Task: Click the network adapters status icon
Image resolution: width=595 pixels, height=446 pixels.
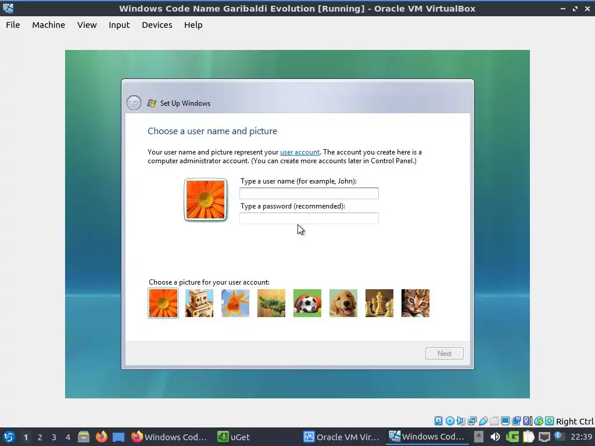Action: coord(472,420)
